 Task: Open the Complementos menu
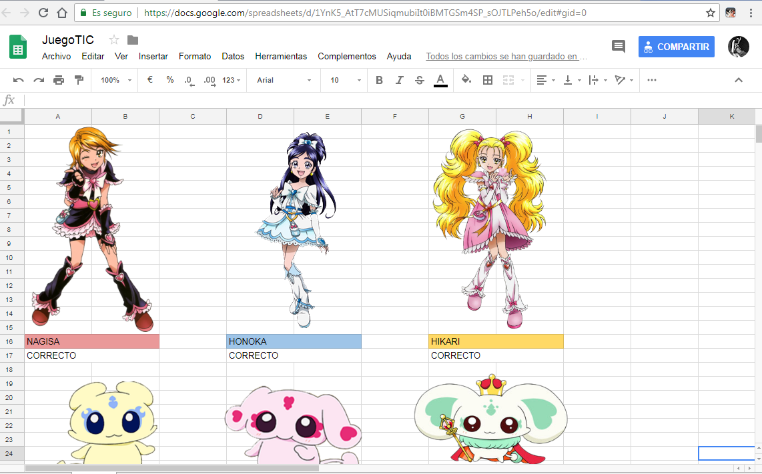(347, 57)
